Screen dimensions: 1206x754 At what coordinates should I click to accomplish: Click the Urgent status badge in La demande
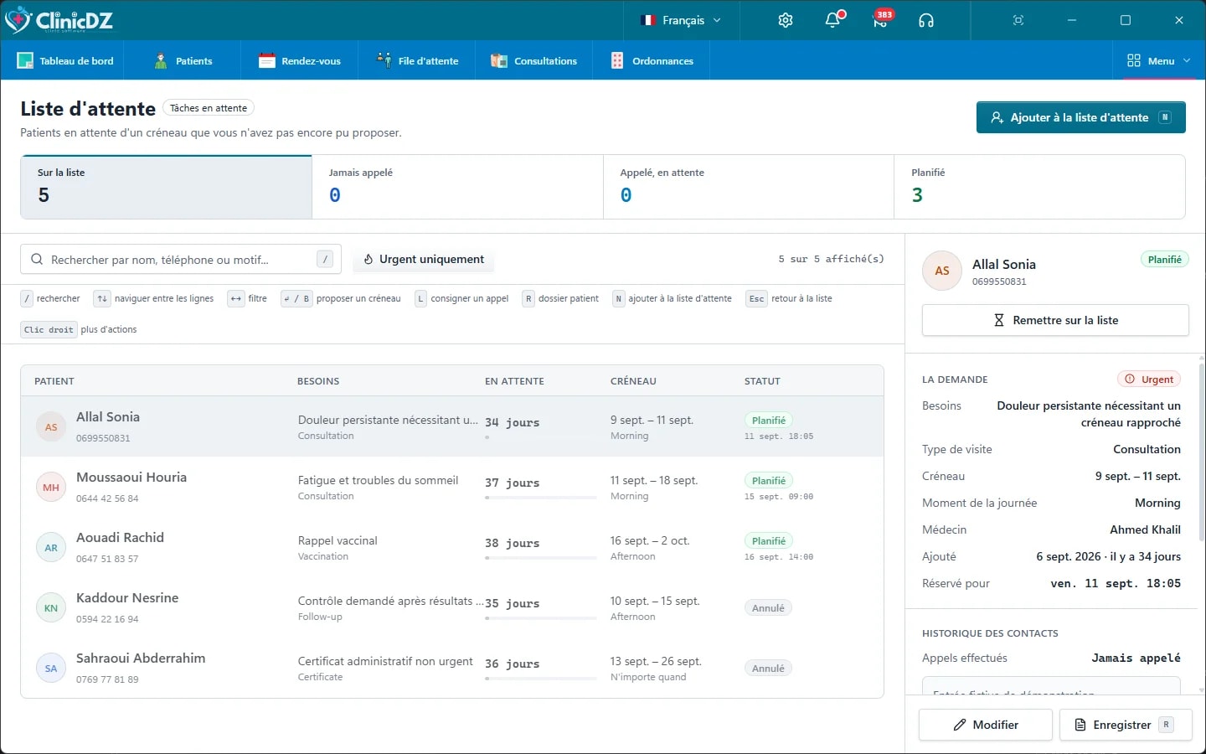[1149, 380]
